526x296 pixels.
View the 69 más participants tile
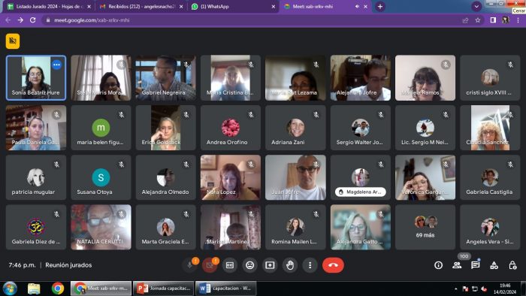click(425, 227)
